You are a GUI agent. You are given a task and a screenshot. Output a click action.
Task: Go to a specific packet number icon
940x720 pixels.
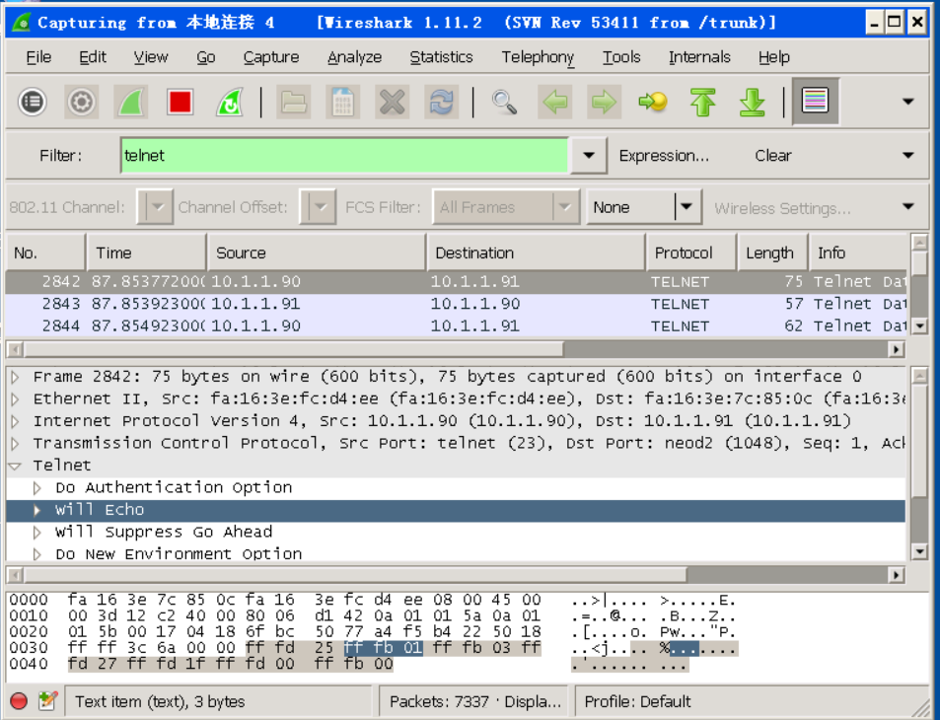coord(653,102)
